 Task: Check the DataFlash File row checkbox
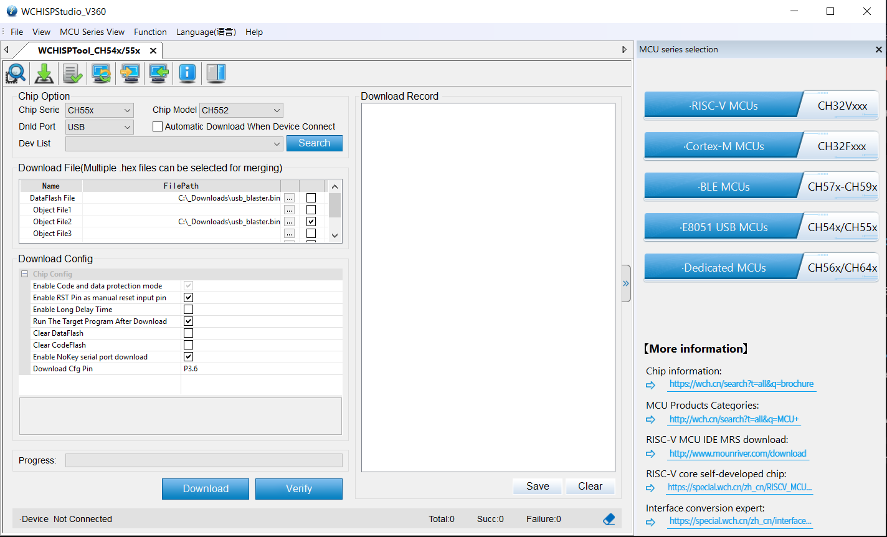click(311, 197)
